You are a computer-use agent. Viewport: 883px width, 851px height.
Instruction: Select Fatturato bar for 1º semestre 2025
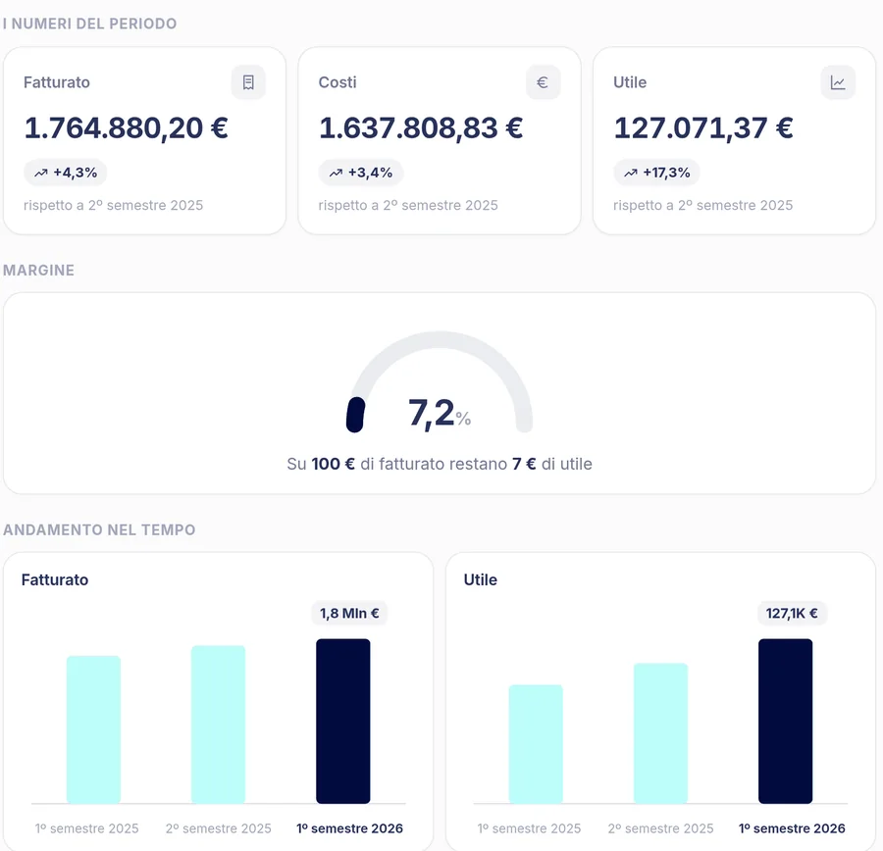[93, 729]
